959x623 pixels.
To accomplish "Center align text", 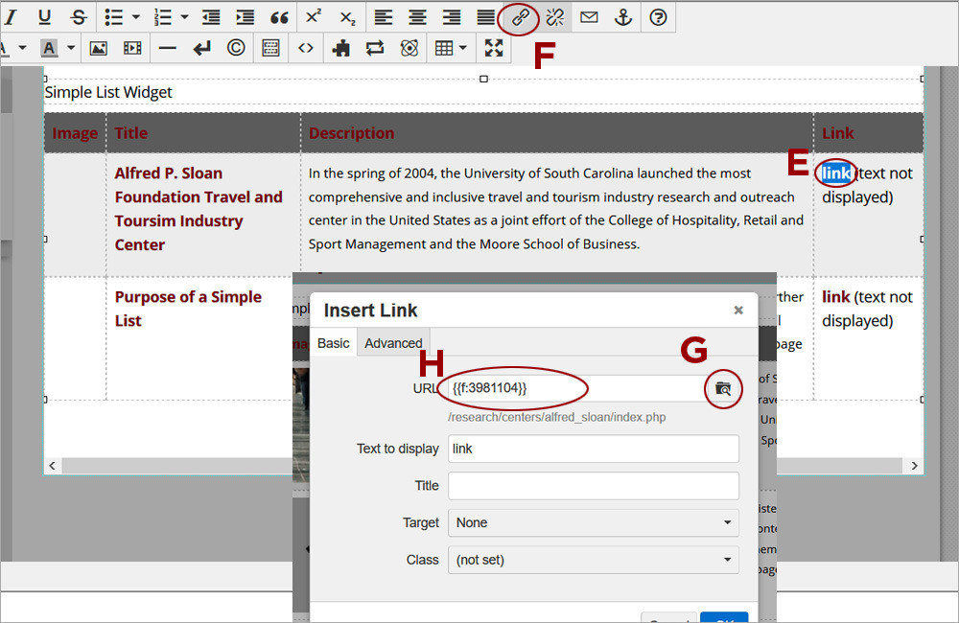I will click(x=418, y=17).
